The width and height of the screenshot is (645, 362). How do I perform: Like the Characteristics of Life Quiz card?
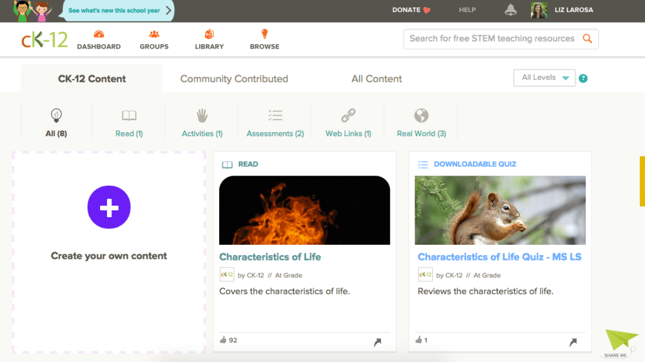pos(419,340)
